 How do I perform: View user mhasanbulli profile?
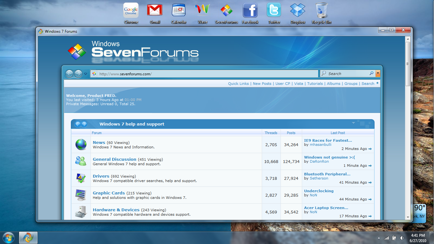click(321, 145)
